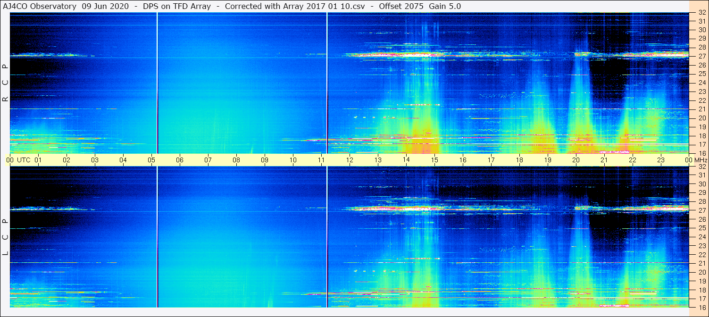
Task: Click 'Corrected with Array 2017 01 10.csv' text
Action: 295,7
